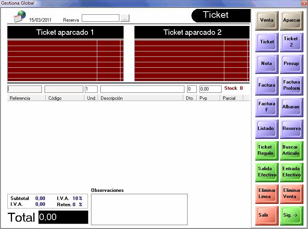Click the Factura Proform button
308x229 pixels.
[x=291, y=85]
